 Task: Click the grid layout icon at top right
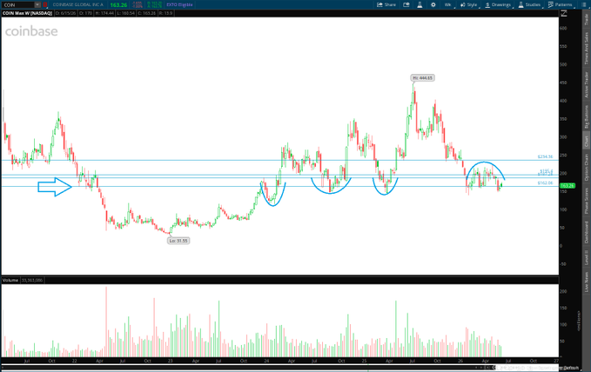pyautogui.click(x=583, y=4)
